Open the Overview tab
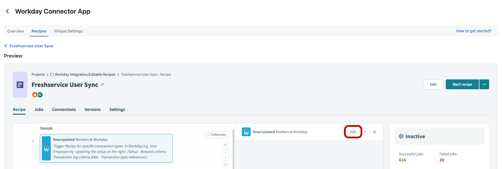The height and width of the screenshot is (169, 502). pyautogui.click(x=16, y=31)
